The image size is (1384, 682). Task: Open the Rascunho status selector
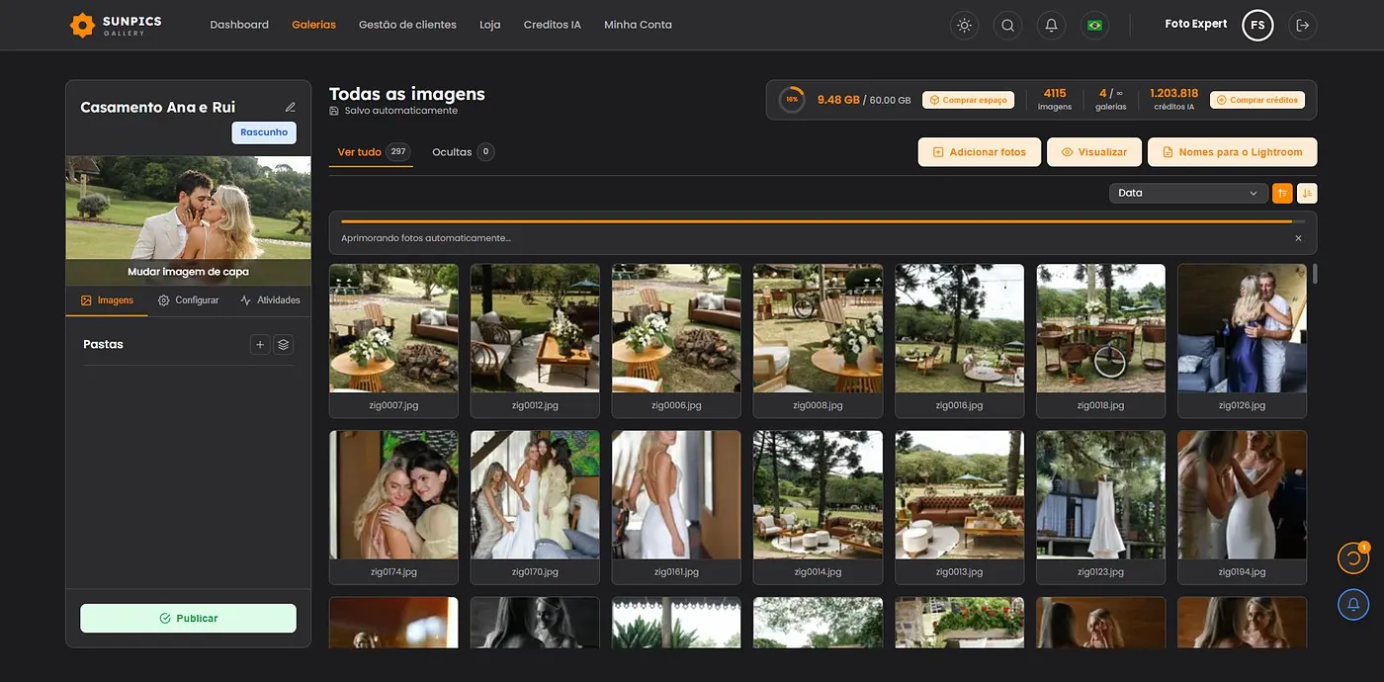[264, 132]
